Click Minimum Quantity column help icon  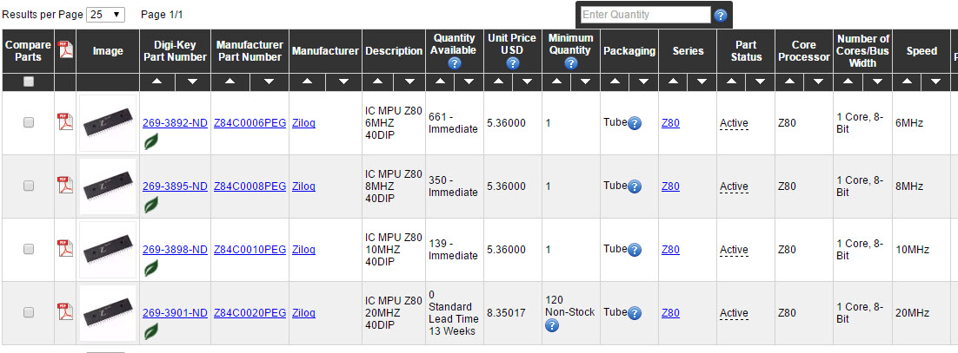[570, 63]
